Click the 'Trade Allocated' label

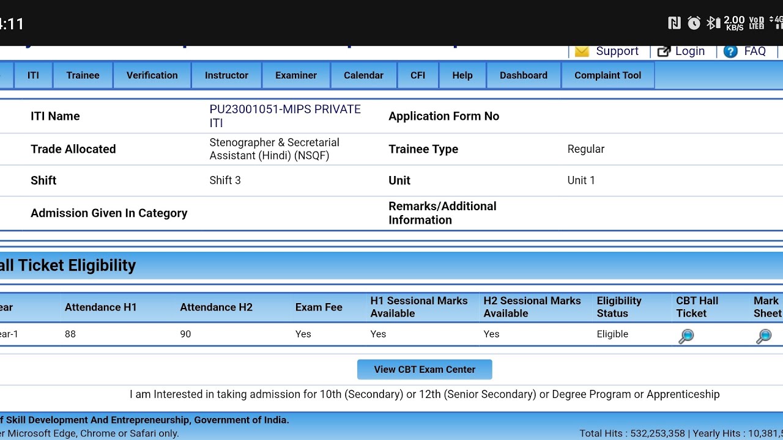(73, 149)
